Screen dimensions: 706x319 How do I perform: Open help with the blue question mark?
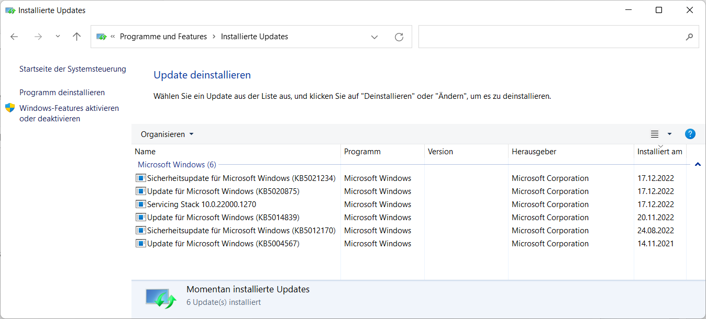tap(690, 134)
